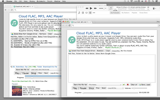160x100 pixels.
Task: Open Spotlight search in menu bar
Action: coord(153,1)
